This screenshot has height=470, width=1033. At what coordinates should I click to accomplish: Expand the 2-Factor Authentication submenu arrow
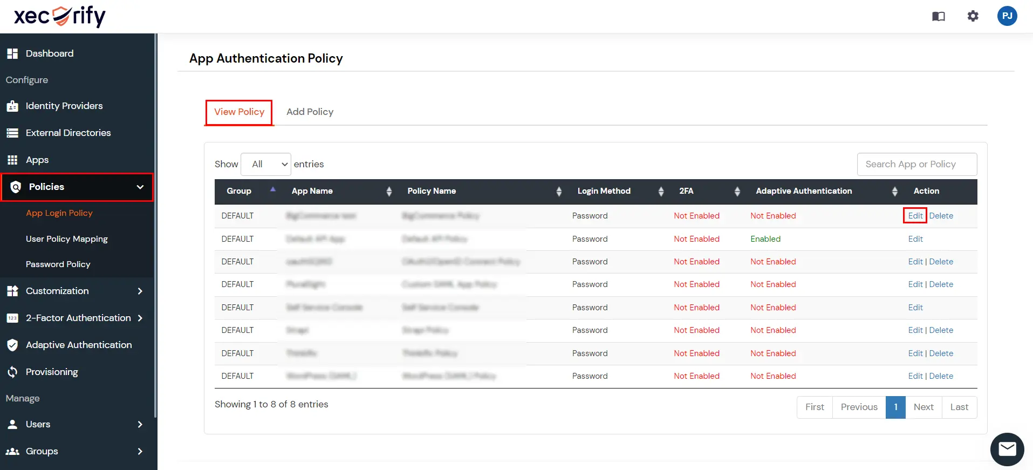[140, 318]
